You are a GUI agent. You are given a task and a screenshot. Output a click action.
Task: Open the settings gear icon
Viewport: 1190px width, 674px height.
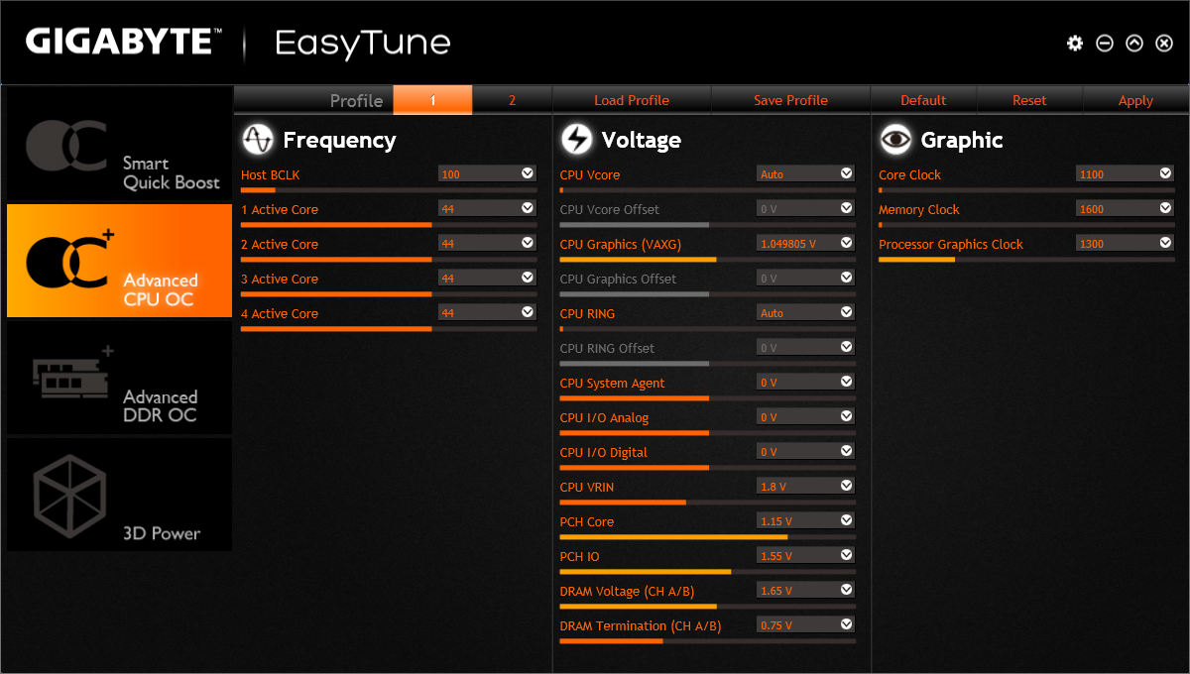tap(1075, 43)
